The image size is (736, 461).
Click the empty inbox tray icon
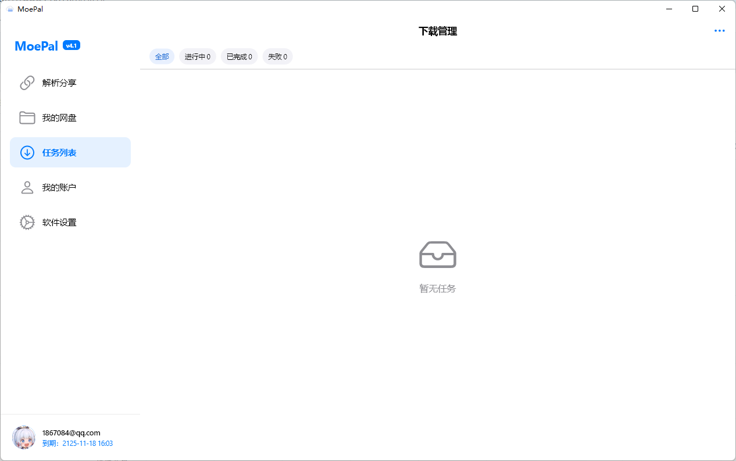coord(438,255)
